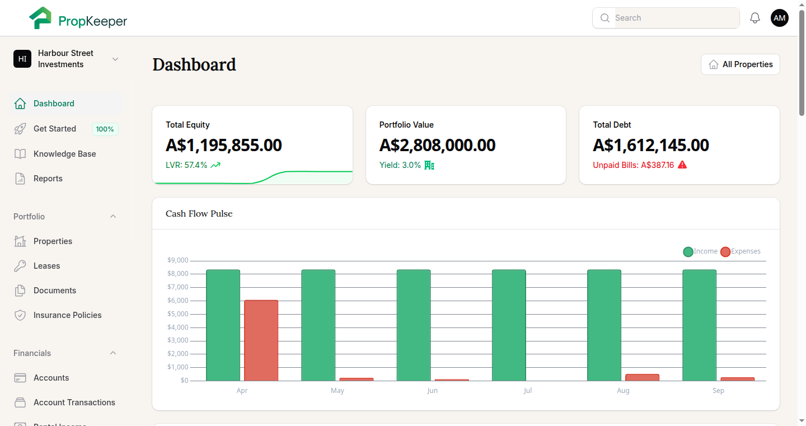The height and width of the screenshot is (426, 806).
Task: Click the Dashboard house icon in sidebar
Action: click(20, 104)
